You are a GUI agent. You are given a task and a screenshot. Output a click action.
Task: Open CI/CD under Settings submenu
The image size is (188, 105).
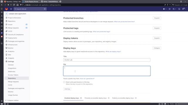(10, 85)
